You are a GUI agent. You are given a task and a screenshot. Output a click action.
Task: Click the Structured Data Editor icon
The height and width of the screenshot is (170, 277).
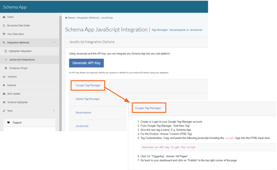click(x=4, y=25)
